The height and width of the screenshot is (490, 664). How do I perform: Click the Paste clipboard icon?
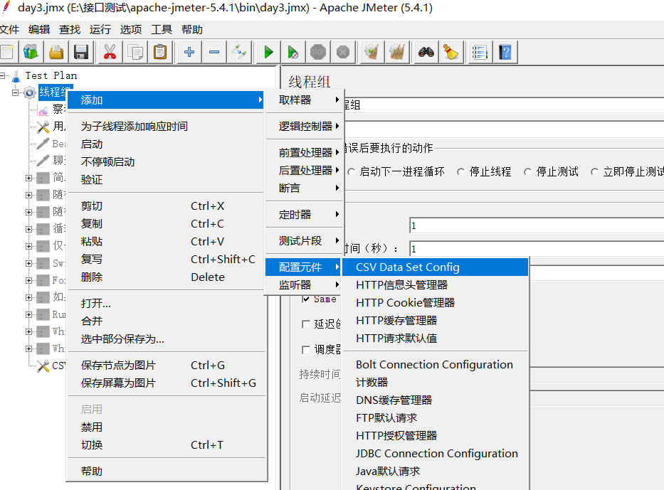[160, 52]
